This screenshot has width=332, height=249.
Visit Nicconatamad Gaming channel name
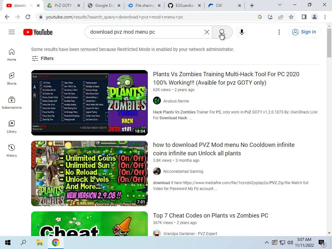pyautogui.click(x=183, y=171)
